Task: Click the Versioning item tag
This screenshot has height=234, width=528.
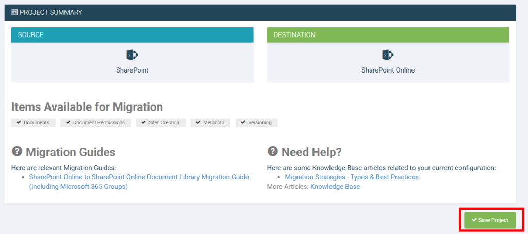Action: [x=257, y=123]
